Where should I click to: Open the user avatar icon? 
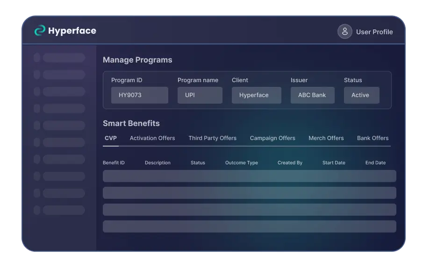click(345, 32)
